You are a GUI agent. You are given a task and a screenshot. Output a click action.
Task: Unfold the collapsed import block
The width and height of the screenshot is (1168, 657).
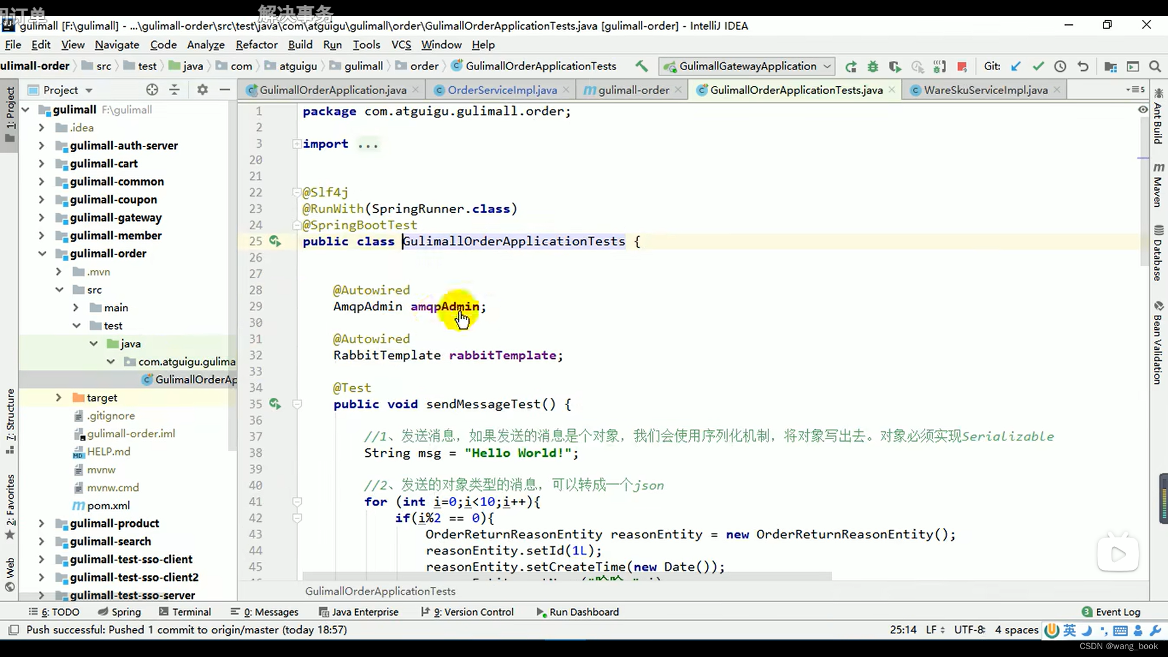point(296,144)
